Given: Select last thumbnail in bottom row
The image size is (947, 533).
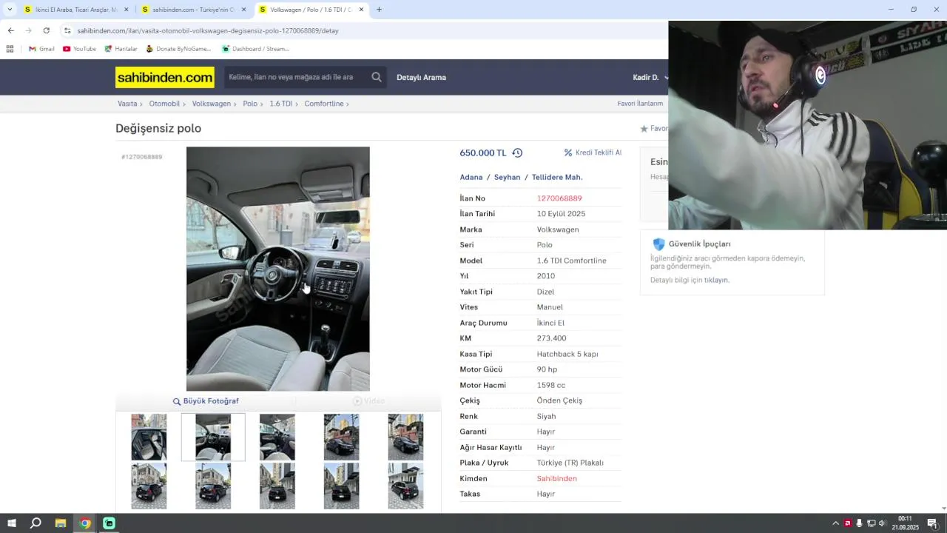Looking at the screenshot, I should (406, 486).
